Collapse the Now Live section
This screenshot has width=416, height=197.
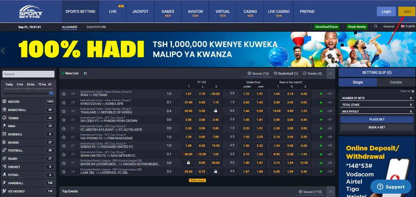click(331, 74)
